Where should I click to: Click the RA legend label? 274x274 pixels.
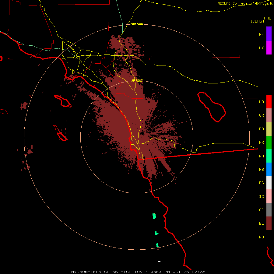tap(261, 156)
